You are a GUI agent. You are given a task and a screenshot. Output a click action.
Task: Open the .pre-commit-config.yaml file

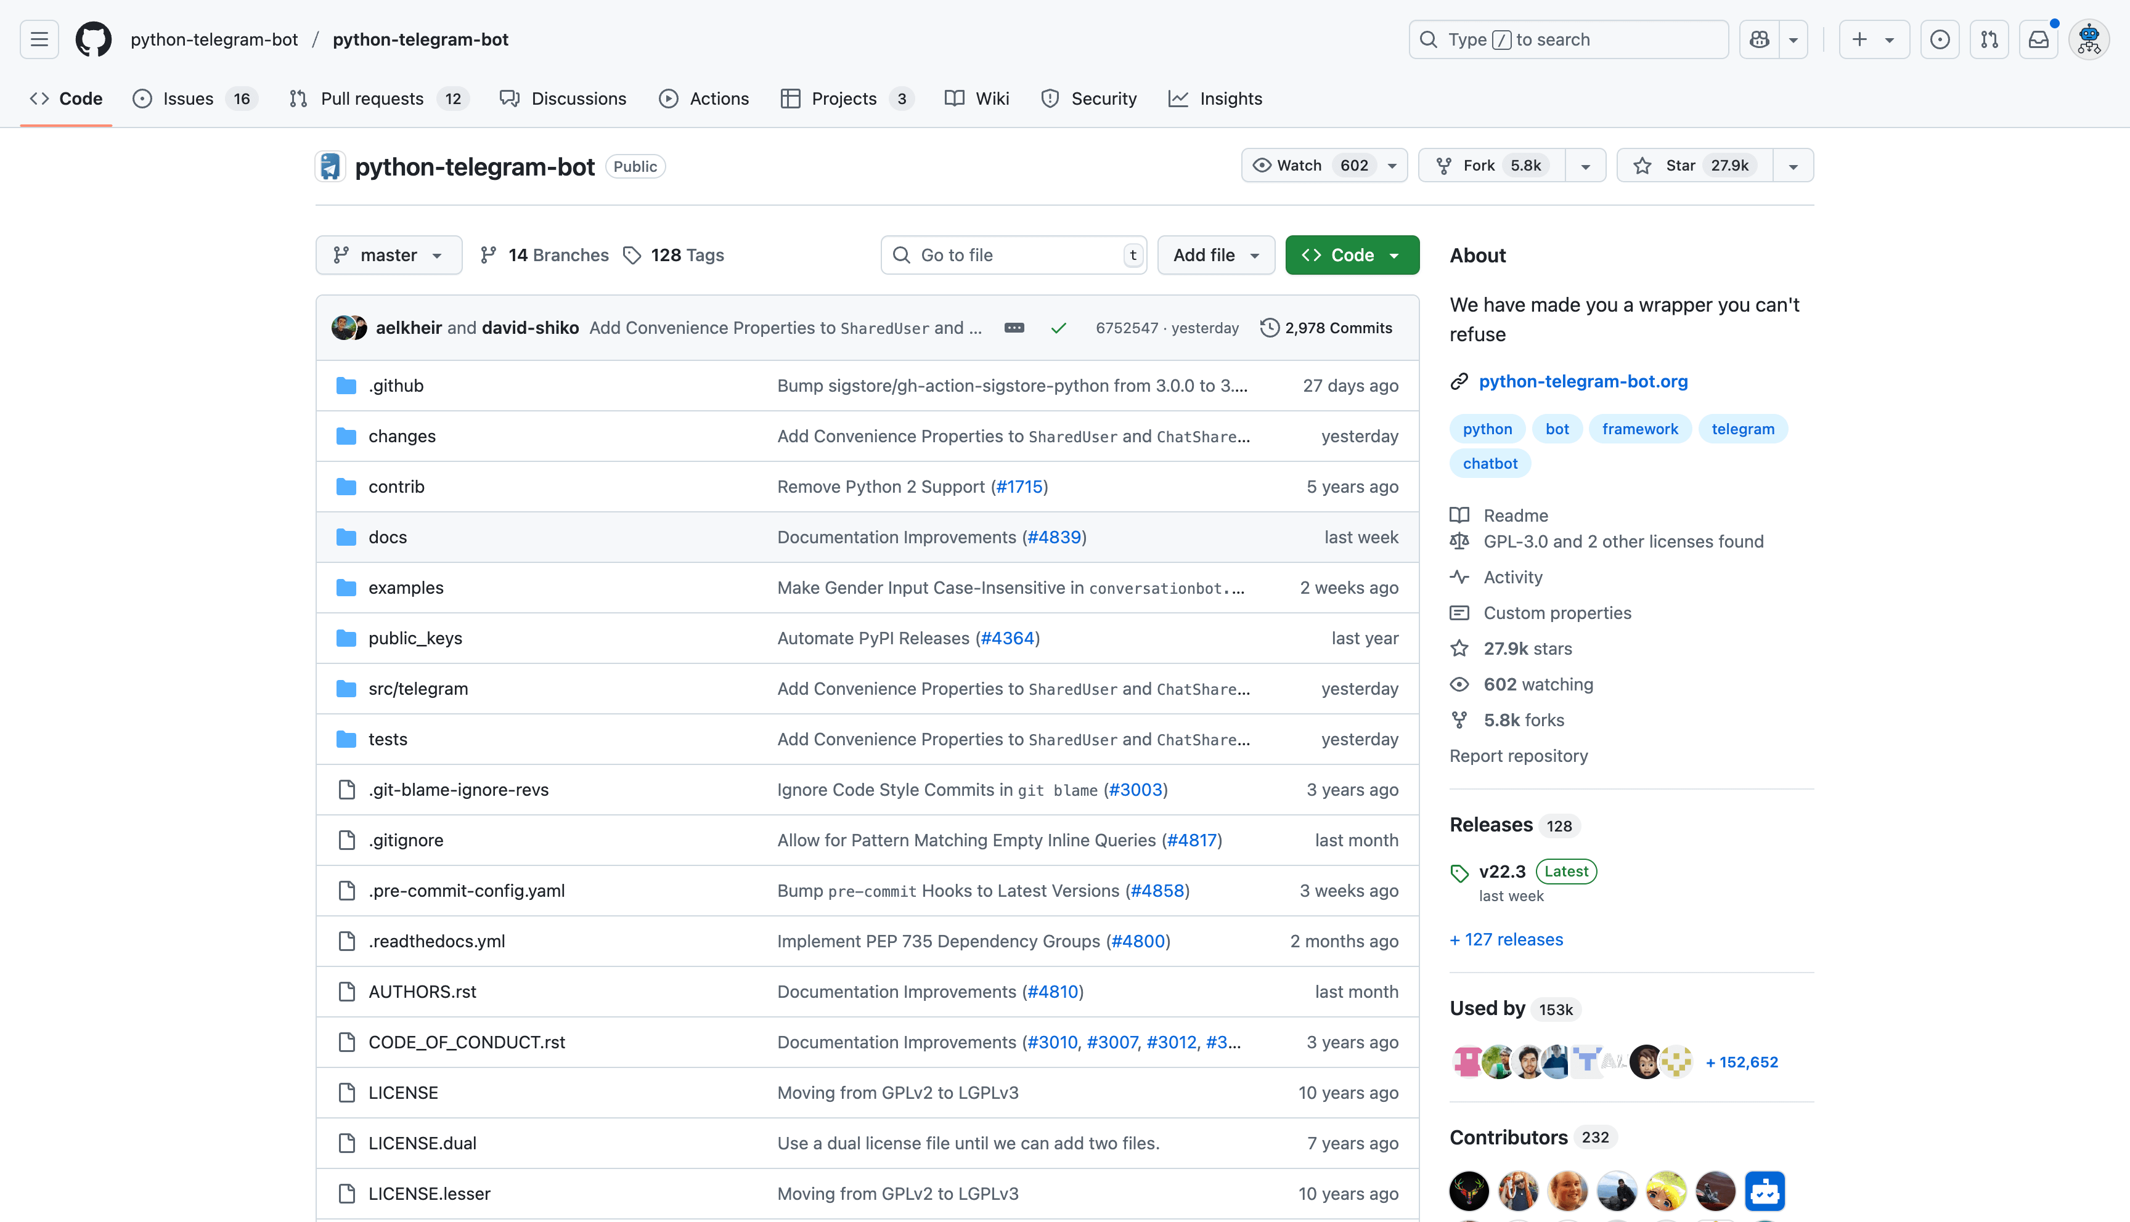click(467, 891)
